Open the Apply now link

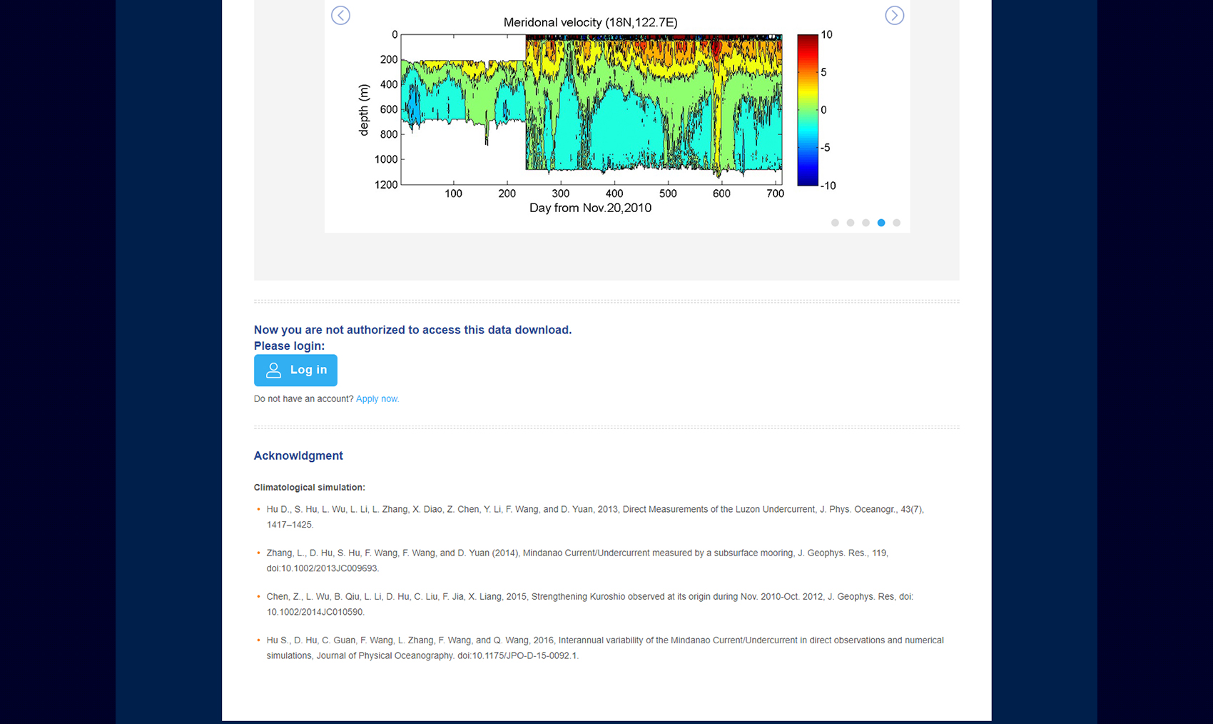click(377, 399)
